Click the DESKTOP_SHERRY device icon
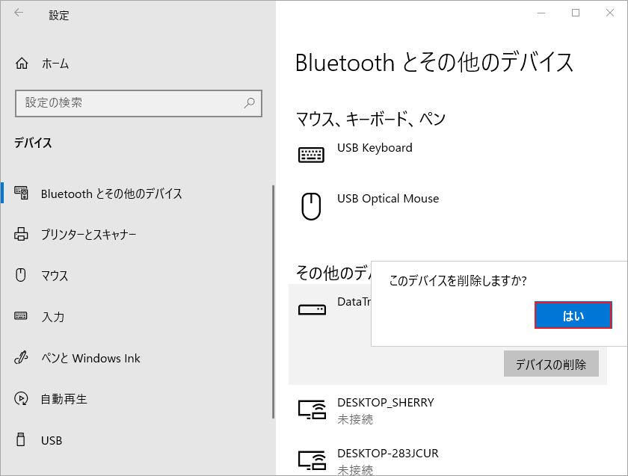Viewport: 628px width, 476px height. click(x=312, y=408)
